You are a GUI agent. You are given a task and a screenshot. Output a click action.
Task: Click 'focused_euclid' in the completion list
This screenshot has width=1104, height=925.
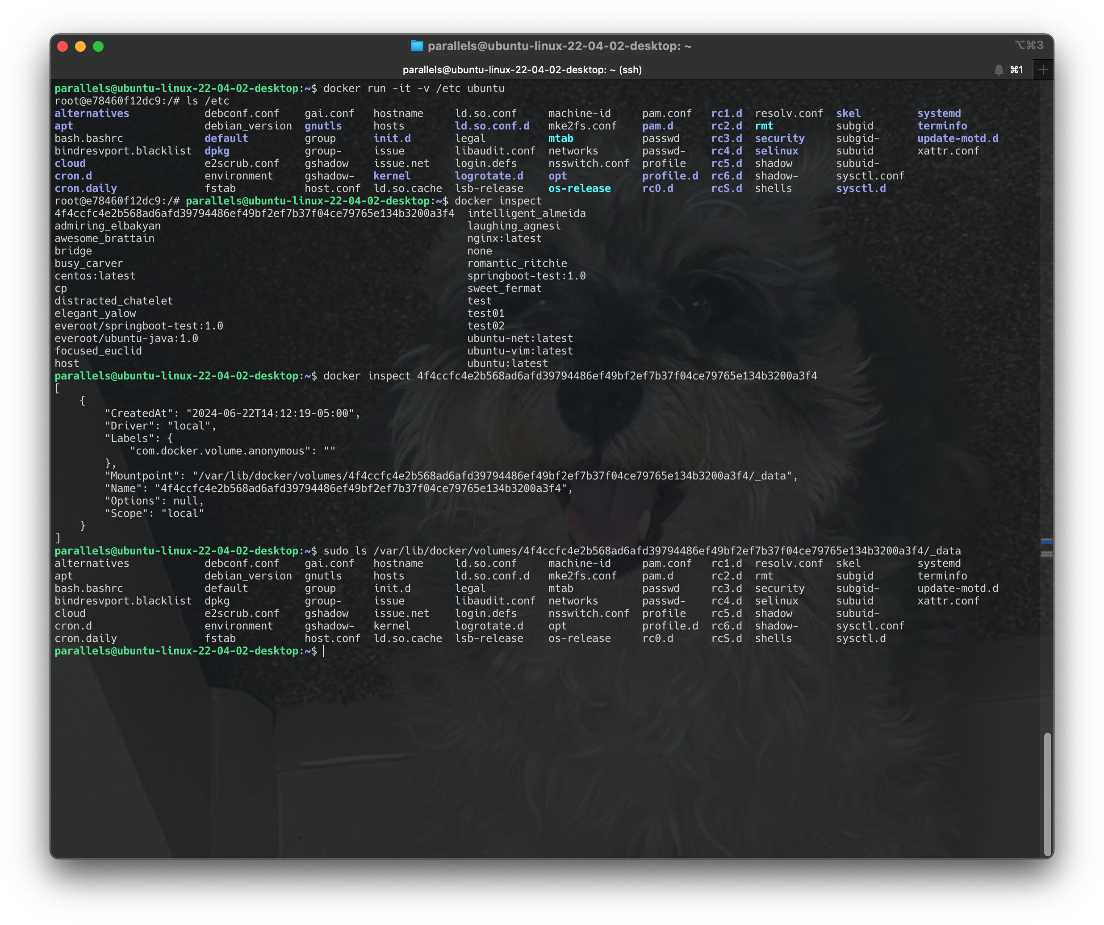click(x=98, y=351)
